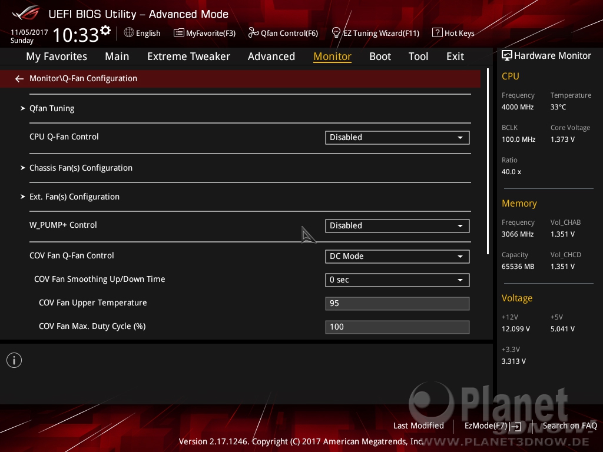Select the Monitor tab
This screenshot has width=603, height=452.
coord(332,56)
